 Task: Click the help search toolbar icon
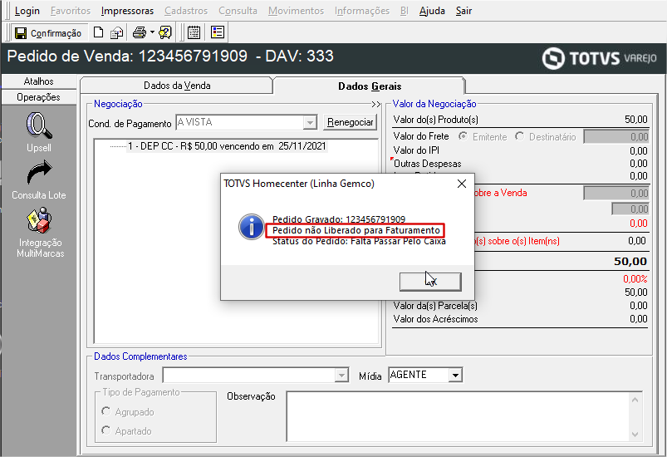click(x=165, y=32)
